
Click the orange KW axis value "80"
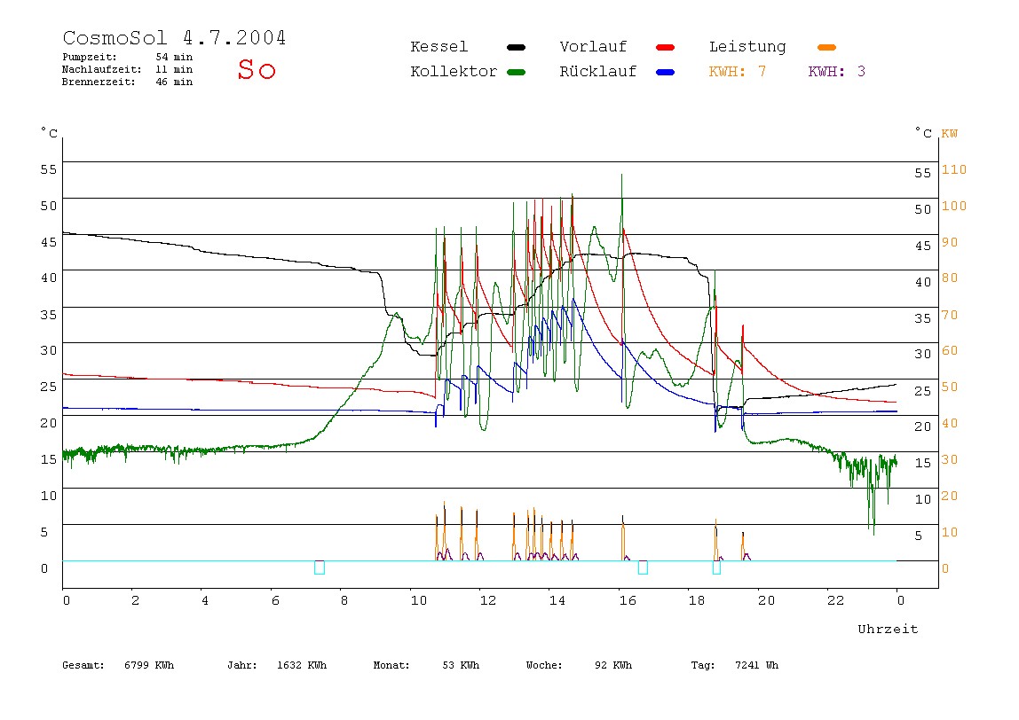tap(950, 278)
